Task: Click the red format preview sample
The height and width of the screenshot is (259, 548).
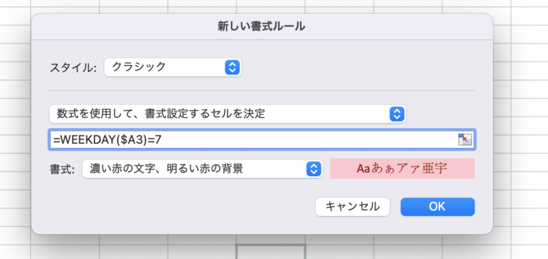Action: [x=402, y=169]
